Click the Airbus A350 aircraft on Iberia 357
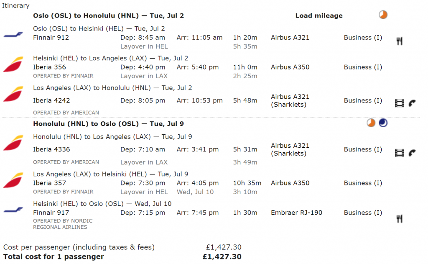428x264 pixels. [x=290, y=183]
